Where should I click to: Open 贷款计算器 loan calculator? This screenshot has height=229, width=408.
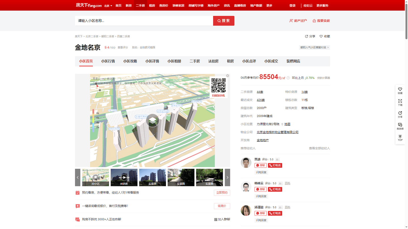point(324,78)
